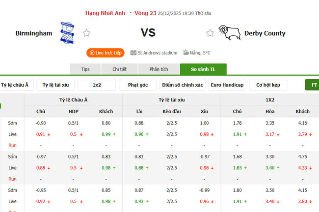The width and height of the screenshot is (319, 212).
Task: Open the Chi tiết tab
Action: click(x=120, y=70)
